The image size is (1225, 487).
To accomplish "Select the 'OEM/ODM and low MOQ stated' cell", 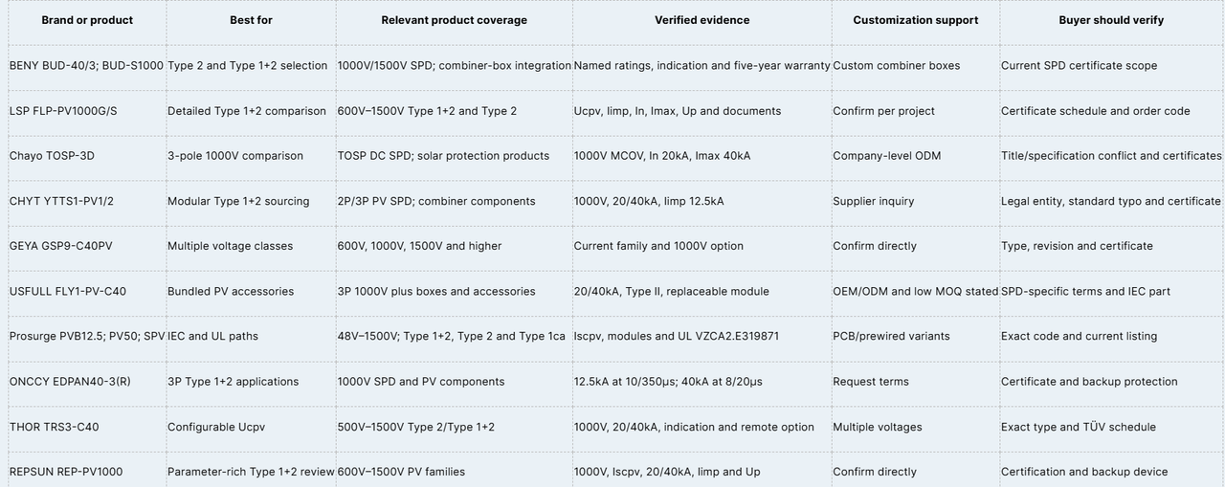I will [x=916, y=292].
